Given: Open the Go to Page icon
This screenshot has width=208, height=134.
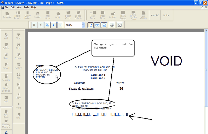Looking at the screenshot, I should click(47, 25).
